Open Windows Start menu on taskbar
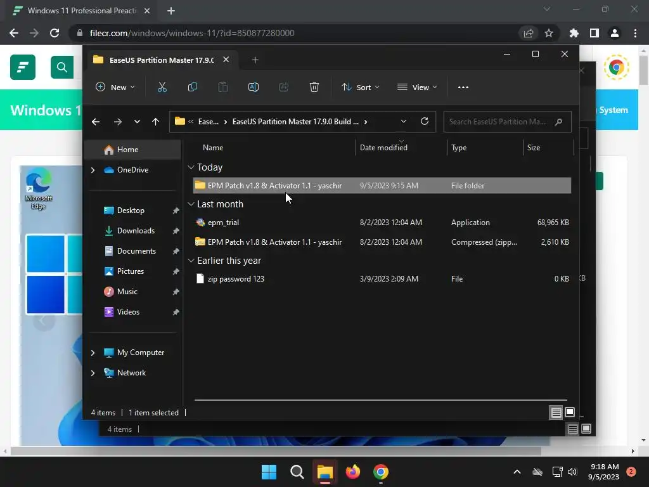The width and height of the screenshot is (649, 487). (x=269, y=472)
